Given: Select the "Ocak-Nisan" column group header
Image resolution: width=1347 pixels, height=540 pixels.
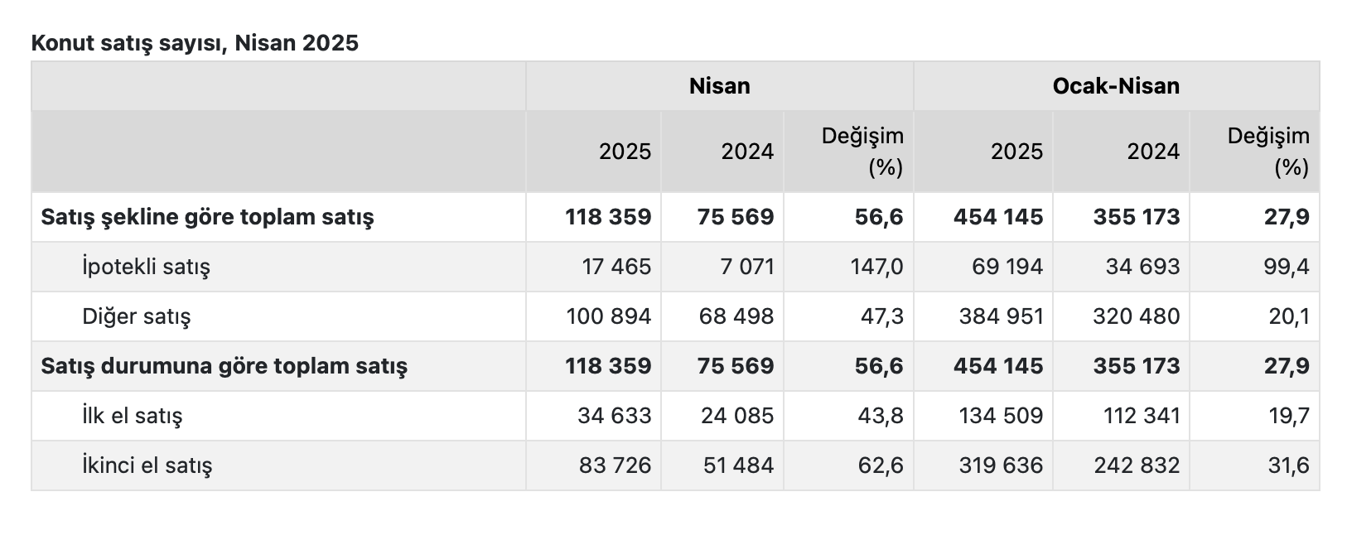Looking at the screenshot, I should pyautogui.click(x=1115, y=86).
